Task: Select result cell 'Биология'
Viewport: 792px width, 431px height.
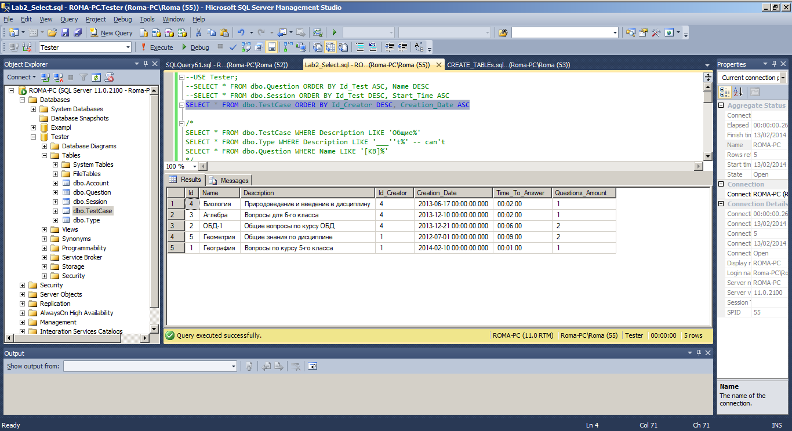Action: pos(220,204)
